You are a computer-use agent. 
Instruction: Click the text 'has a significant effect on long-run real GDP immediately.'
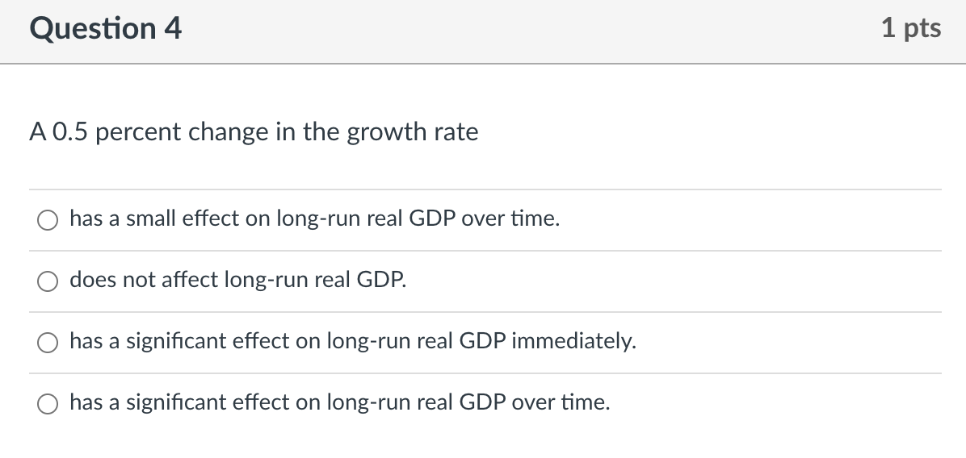353,341
